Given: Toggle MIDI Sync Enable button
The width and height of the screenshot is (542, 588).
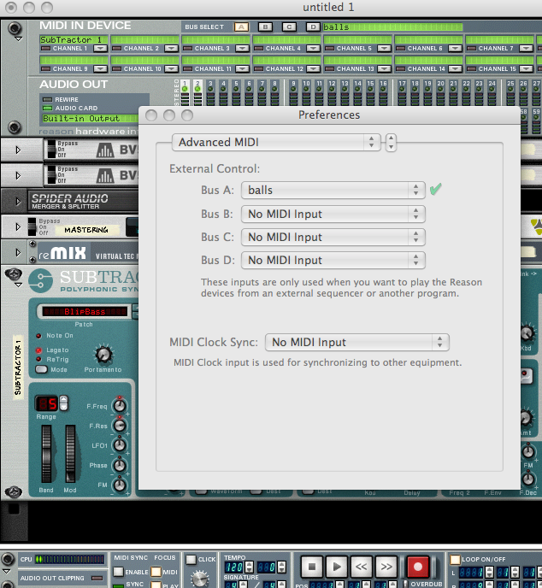Looking at the screenshot, I should click(119, 572).
